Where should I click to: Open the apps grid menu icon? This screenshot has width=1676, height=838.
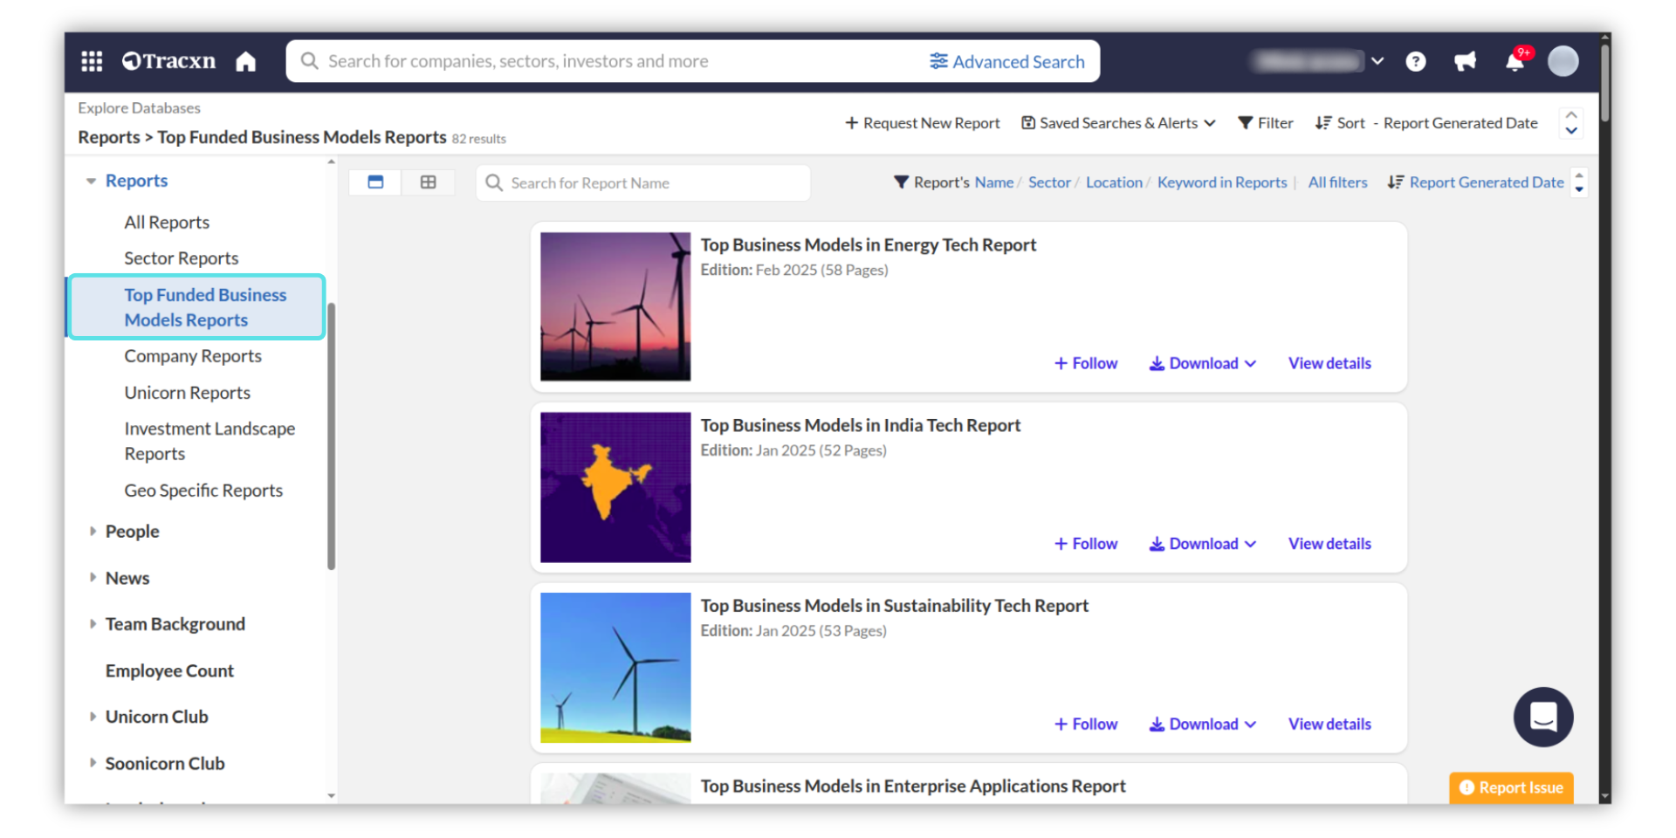92,61
